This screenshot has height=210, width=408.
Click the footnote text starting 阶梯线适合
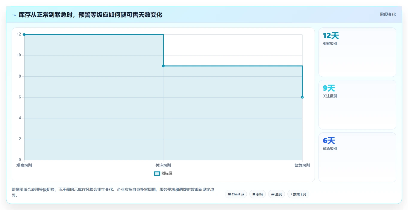click(x=113, y=193)
